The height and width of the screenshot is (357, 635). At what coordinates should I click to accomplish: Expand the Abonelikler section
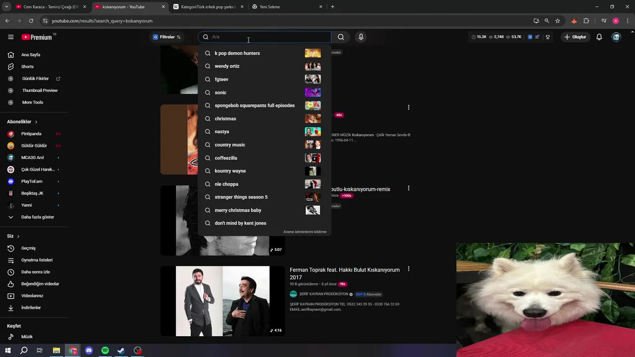click(22, 121)
